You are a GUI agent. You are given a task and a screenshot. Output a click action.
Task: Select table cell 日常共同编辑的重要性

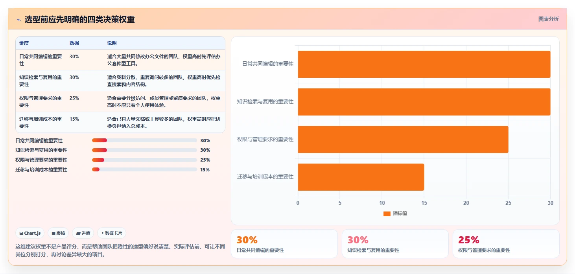pos(41,60)
